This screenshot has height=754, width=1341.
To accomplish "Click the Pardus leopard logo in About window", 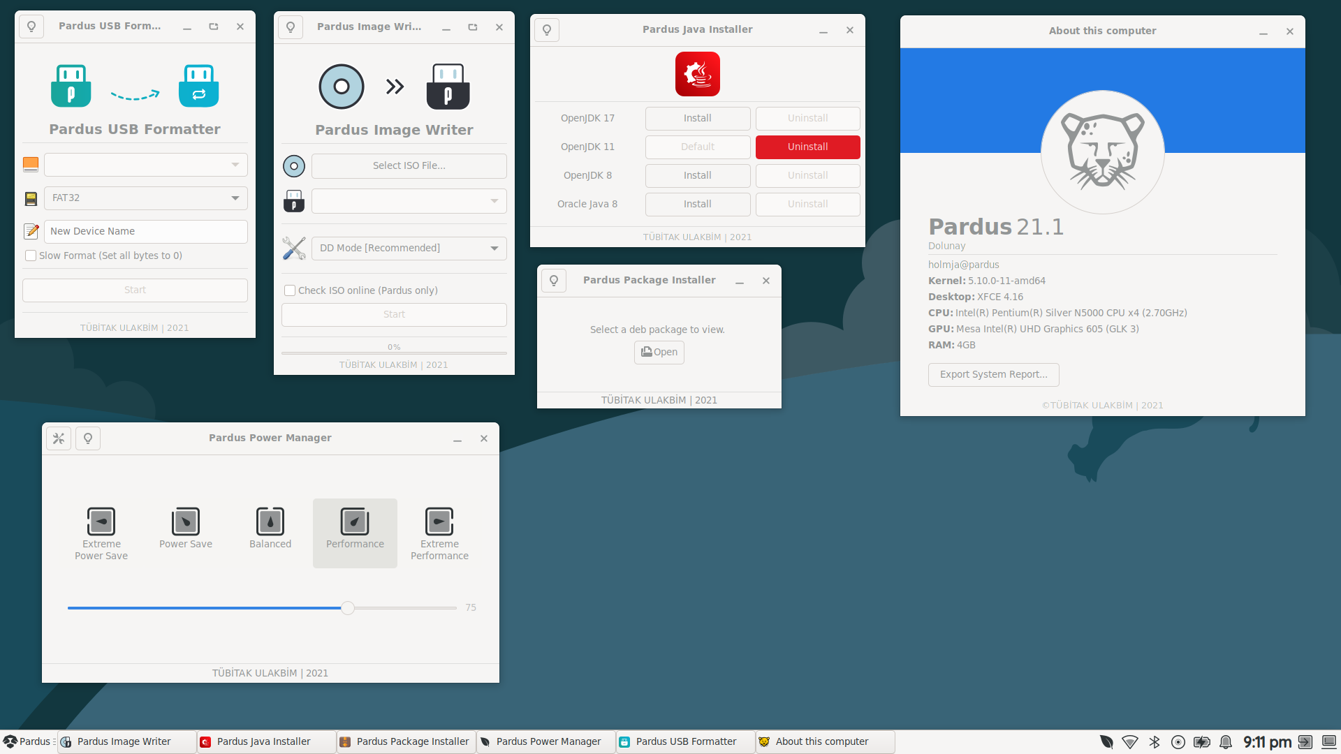I will click(1103, 151).
